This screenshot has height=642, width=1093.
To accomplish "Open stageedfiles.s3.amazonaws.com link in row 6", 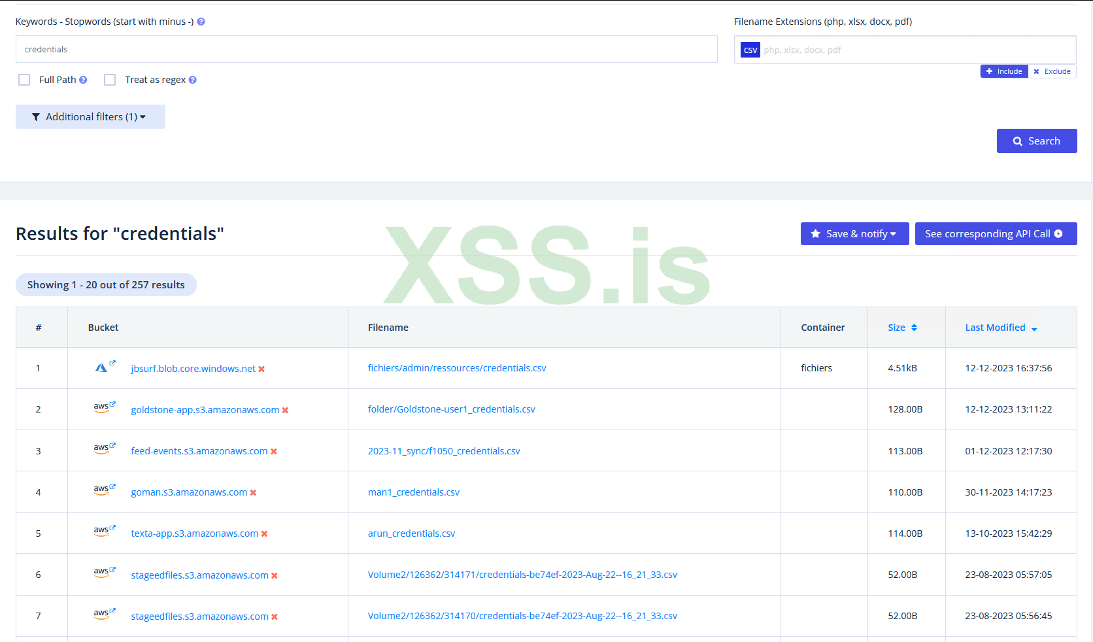I will pyautogui.click(x=199, y=575).
